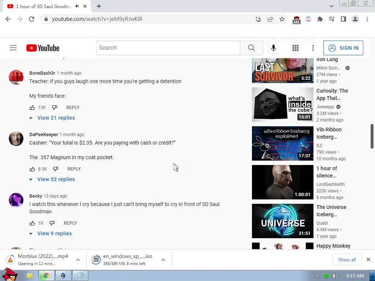Reply to DaPeeKeeper's comment
This screenshot has width=375, height=281.
click(x=74, y=169)
